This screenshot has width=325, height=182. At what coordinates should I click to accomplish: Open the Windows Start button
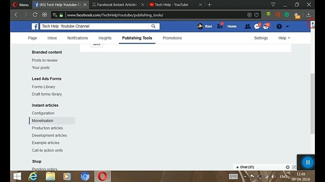tap(17, 176)
